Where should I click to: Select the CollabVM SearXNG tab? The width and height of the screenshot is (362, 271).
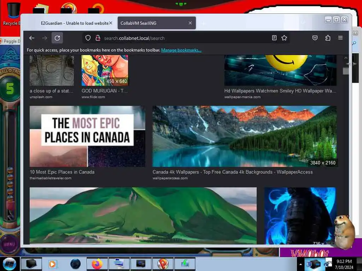(157, 23)
